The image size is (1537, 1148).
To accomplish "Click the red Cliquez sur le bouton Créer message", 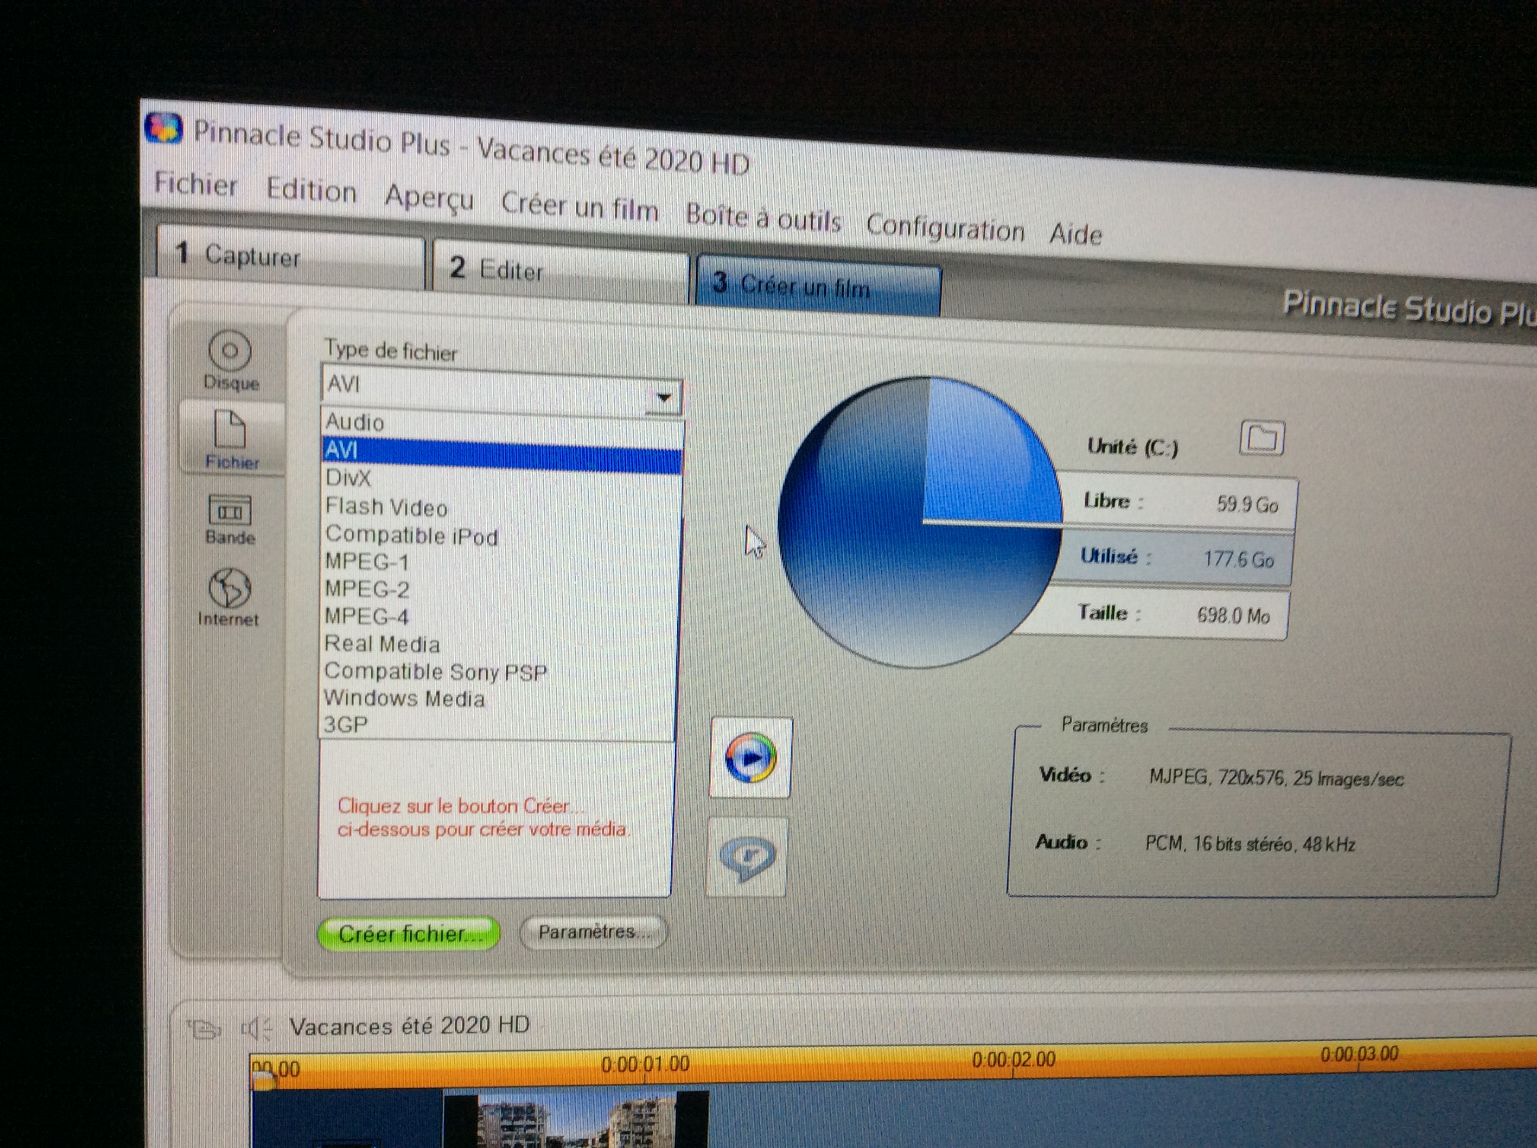I will [x=484, y=818].
